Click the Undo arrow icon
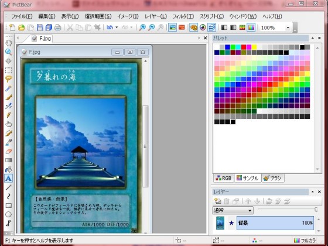This screenshot has height=246, width=328. (x=110, y=28)
